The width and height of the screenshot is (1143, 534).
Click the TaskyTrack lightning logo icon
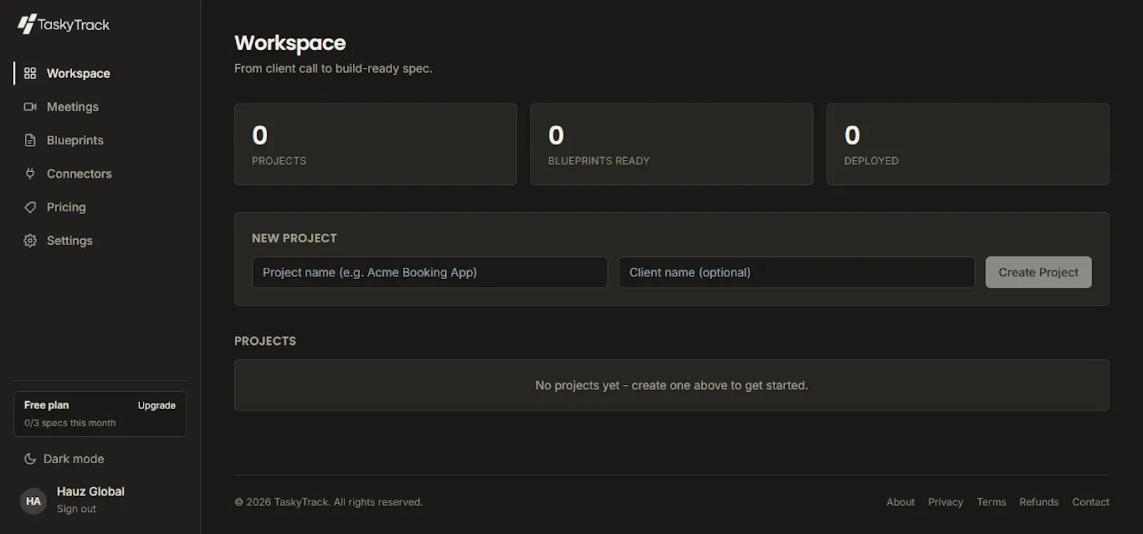26,24
